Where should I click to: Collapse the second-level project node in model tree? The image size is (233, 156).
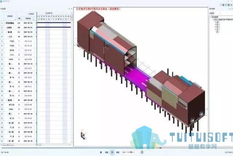213,19
